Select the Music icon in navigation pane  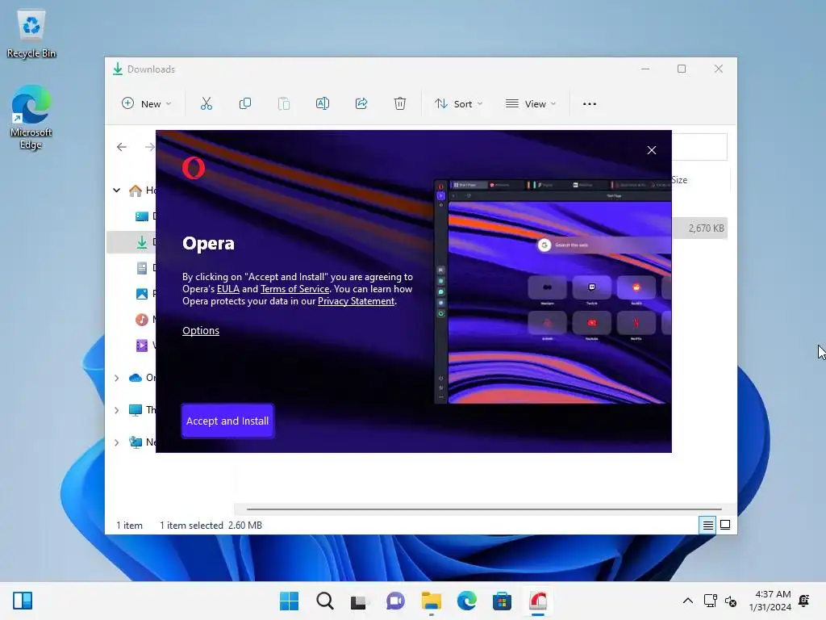pos(142,320)
